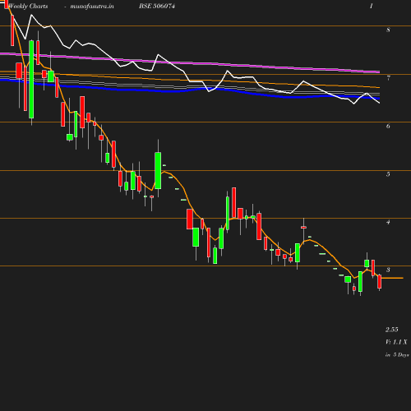Image resolution: width=411 pixels, height=411 pixels.
Task: Click the price axis label 8
Action: [388, 30]
